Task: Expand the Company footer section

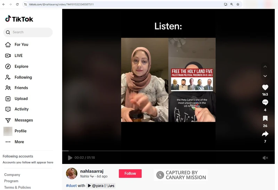Action: 12,175
